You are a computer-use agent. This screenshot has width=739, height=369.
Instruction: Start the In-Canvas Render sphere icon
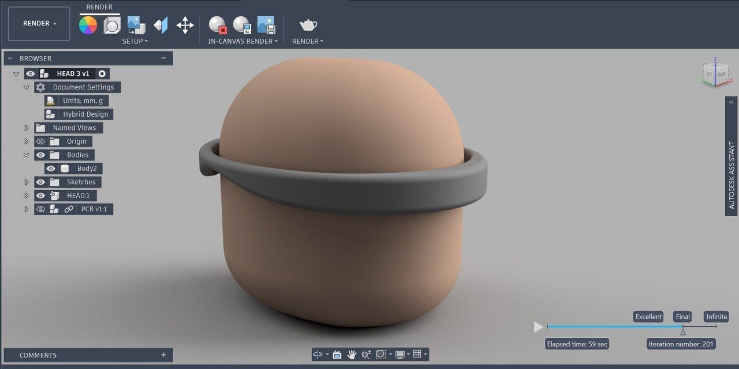(218, 25)
